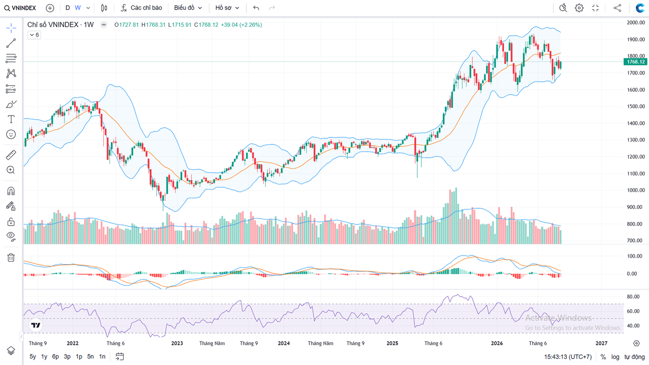Select the text annotation tool
The width and height of the screenshot is (649, 365).
pos(11,119)
